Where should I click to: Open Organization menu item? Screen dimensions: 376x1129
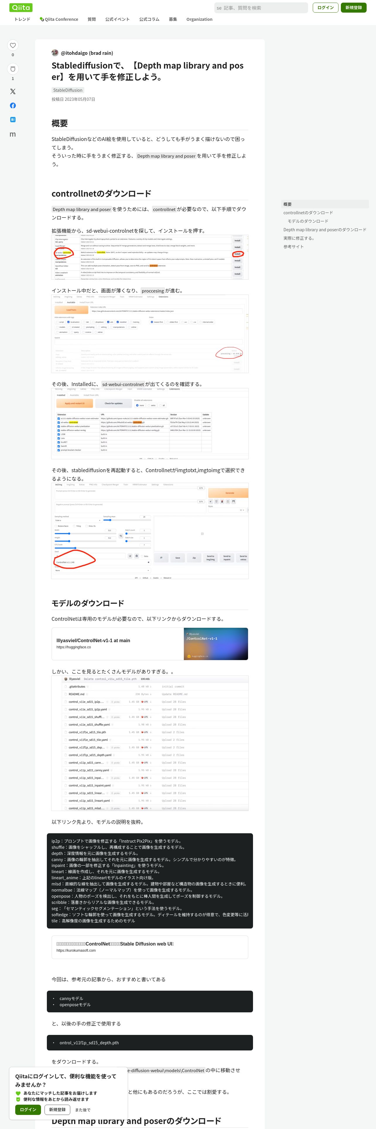click(x=199, y=19)
